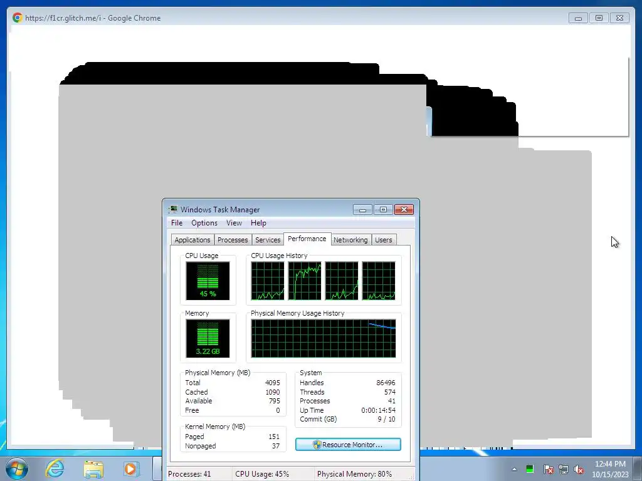Viewport: 642px width, 481px height.
Task: Minimize the Windows Task Manager window
Action: [362, 209]
